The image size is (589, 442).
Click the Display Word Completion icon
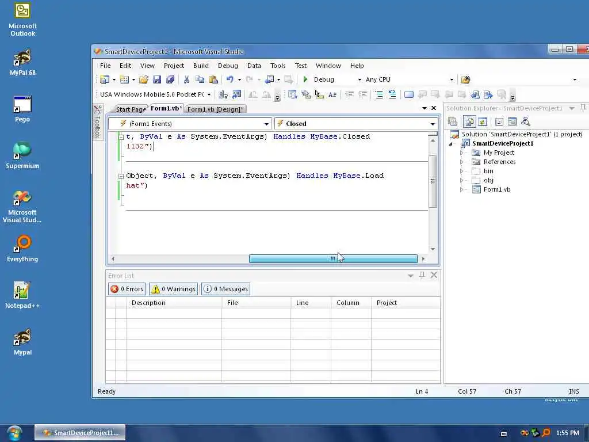[332, 94]
